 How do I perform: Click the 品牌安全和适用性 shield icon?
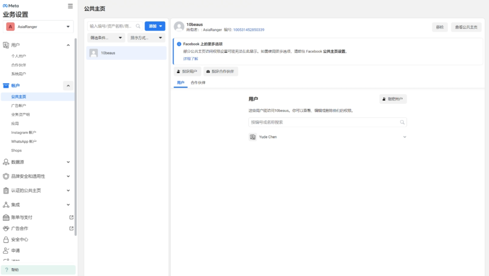coord(6,176)
